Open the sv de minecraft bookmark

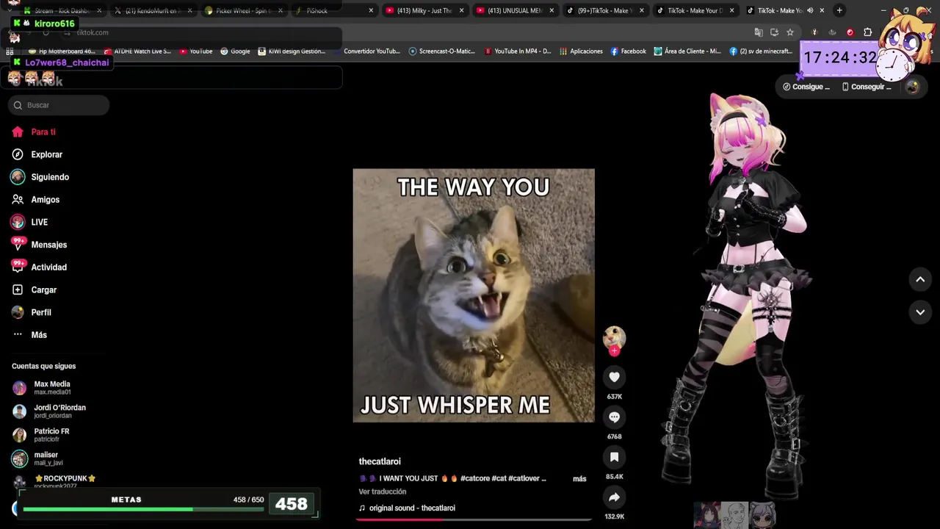tap(761, 51)
